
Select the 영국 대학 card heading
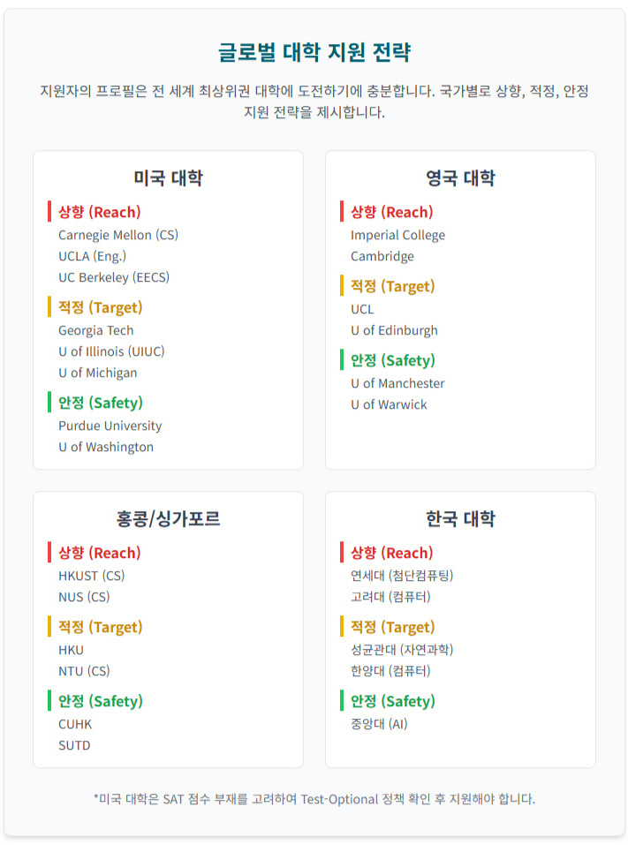pyautogui.click(x=460, y=178)
